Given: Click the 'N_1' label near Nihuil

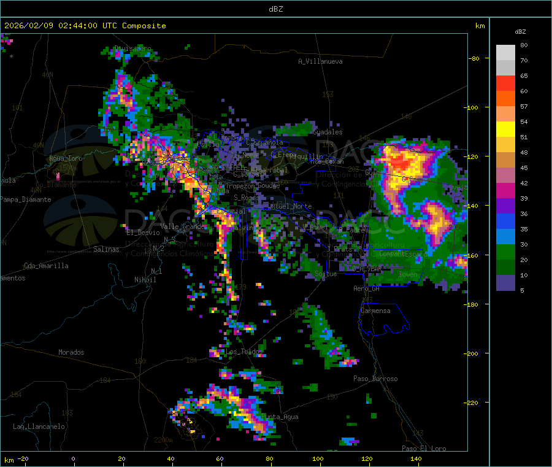Looking at the screenshot, I should coord(156,271).
